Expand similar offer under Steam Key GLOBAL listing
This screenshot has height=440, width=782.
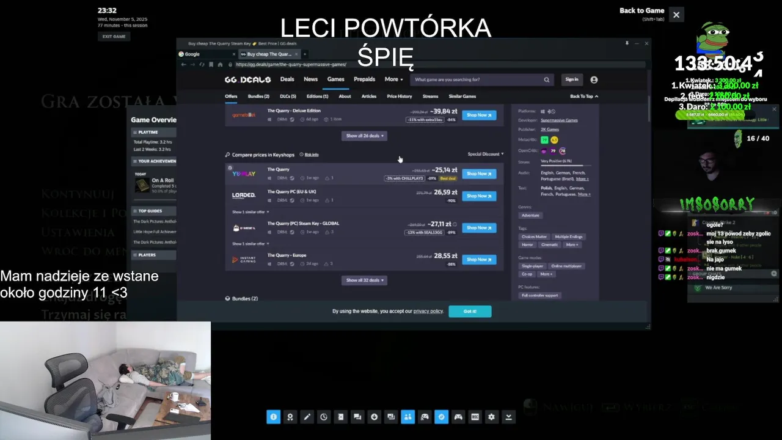(250, 243)
